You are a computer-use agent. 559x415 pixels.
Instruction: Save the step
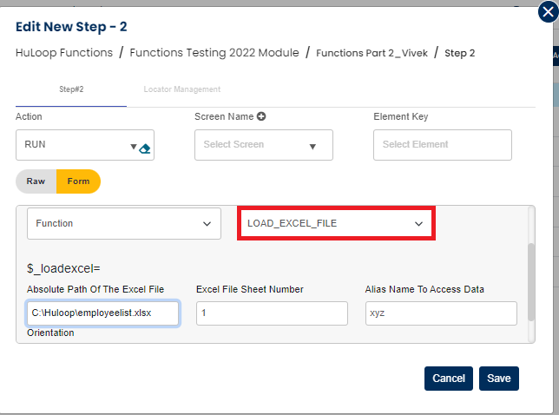tap(498, 379)
